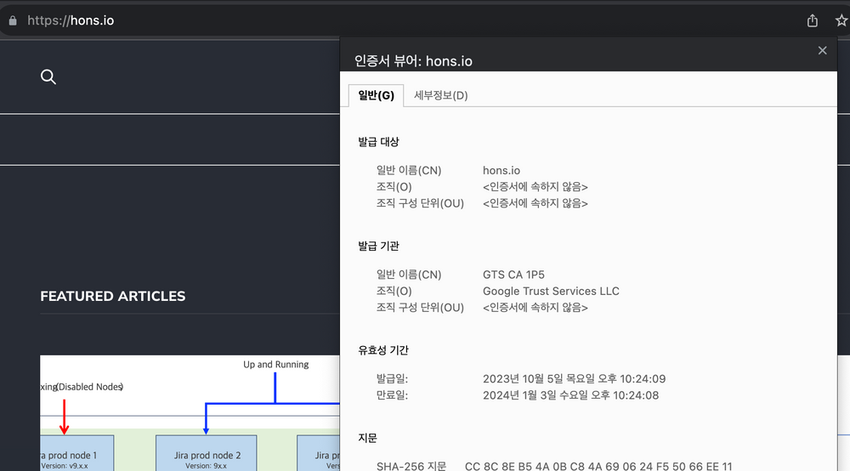The image size is (850, 471).
Task: Click the 발급 기관 section heading
Action: click(378, 246)
